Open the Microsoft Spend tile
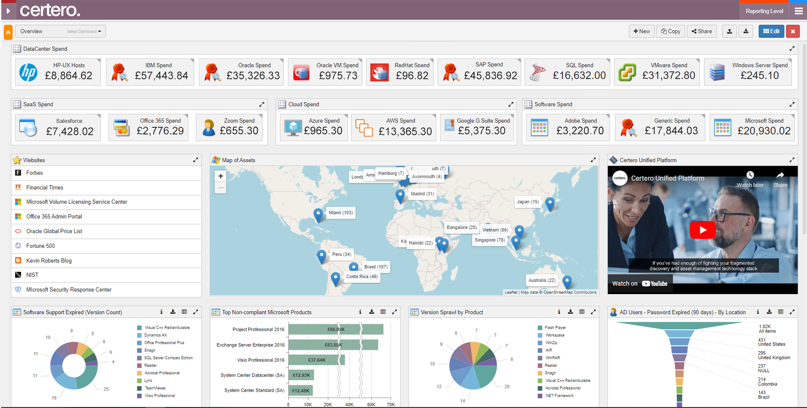This screenshot has height=408, width=807. [x=752, y=127]
